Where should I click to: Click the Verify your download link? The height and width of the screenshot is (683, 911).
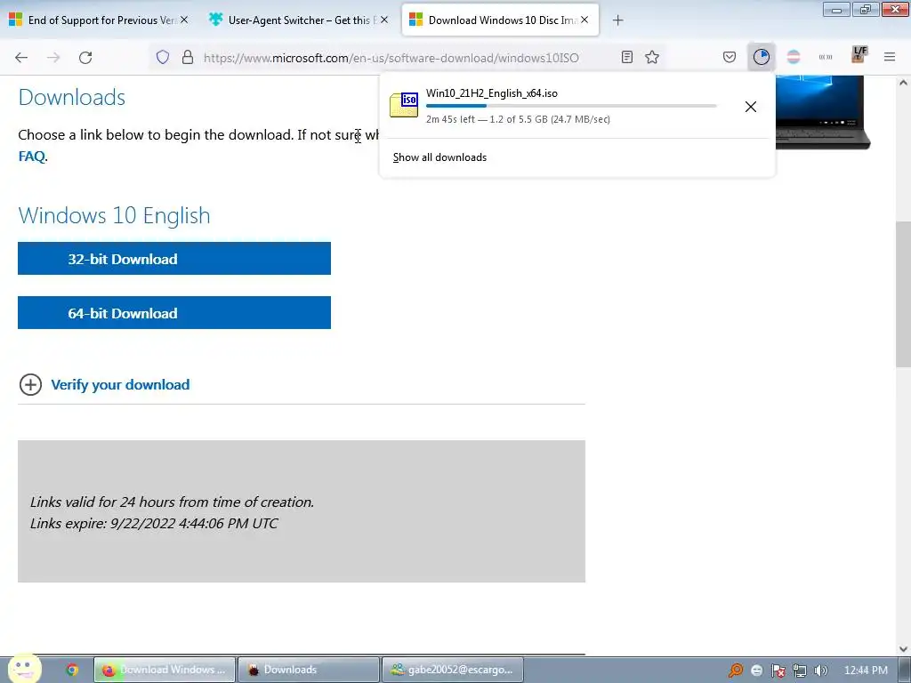tap(120, 384)
